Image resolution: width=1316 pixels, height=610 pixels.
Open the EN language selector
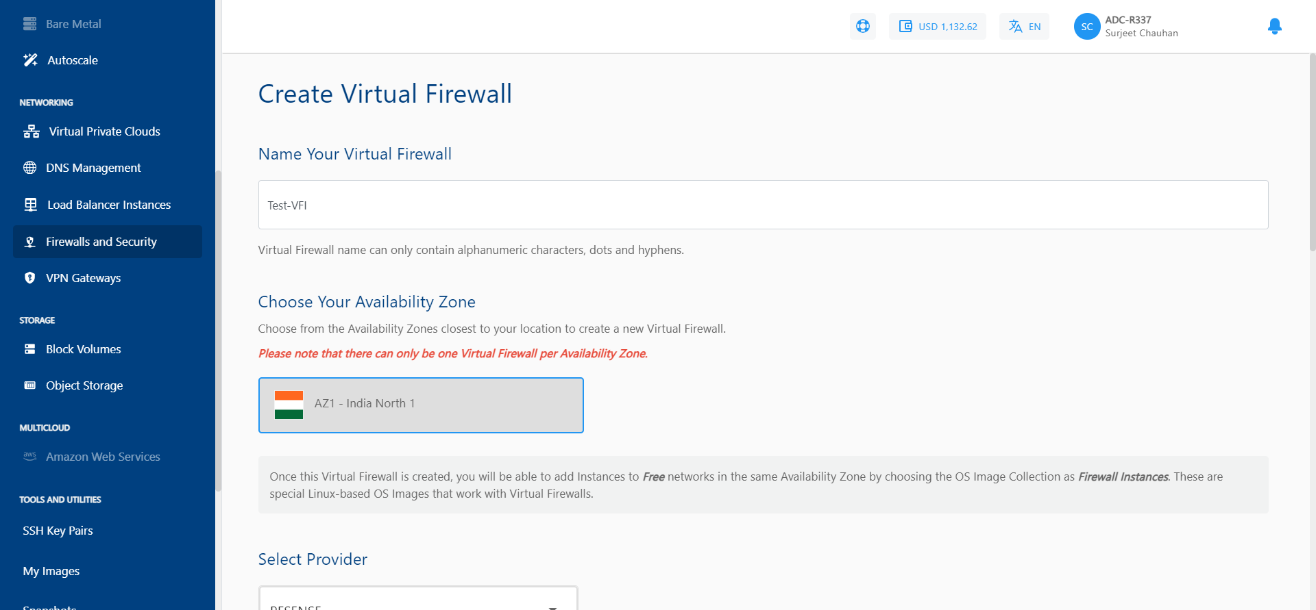1024,27
